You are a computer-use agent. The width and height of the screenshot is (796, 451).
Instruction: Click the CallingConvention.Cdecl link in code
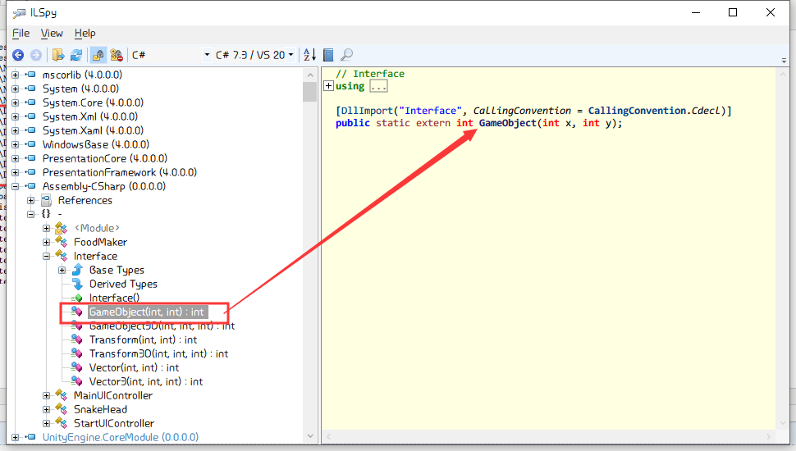(656, 111)
